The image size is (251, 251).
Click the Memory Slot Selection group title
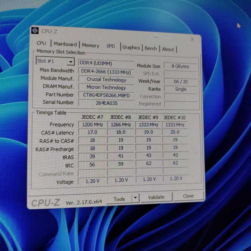[61, 52]
